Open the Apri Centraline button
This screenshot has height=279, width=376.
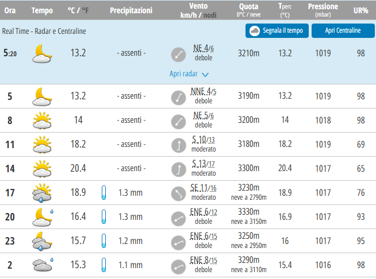(343, 31)
